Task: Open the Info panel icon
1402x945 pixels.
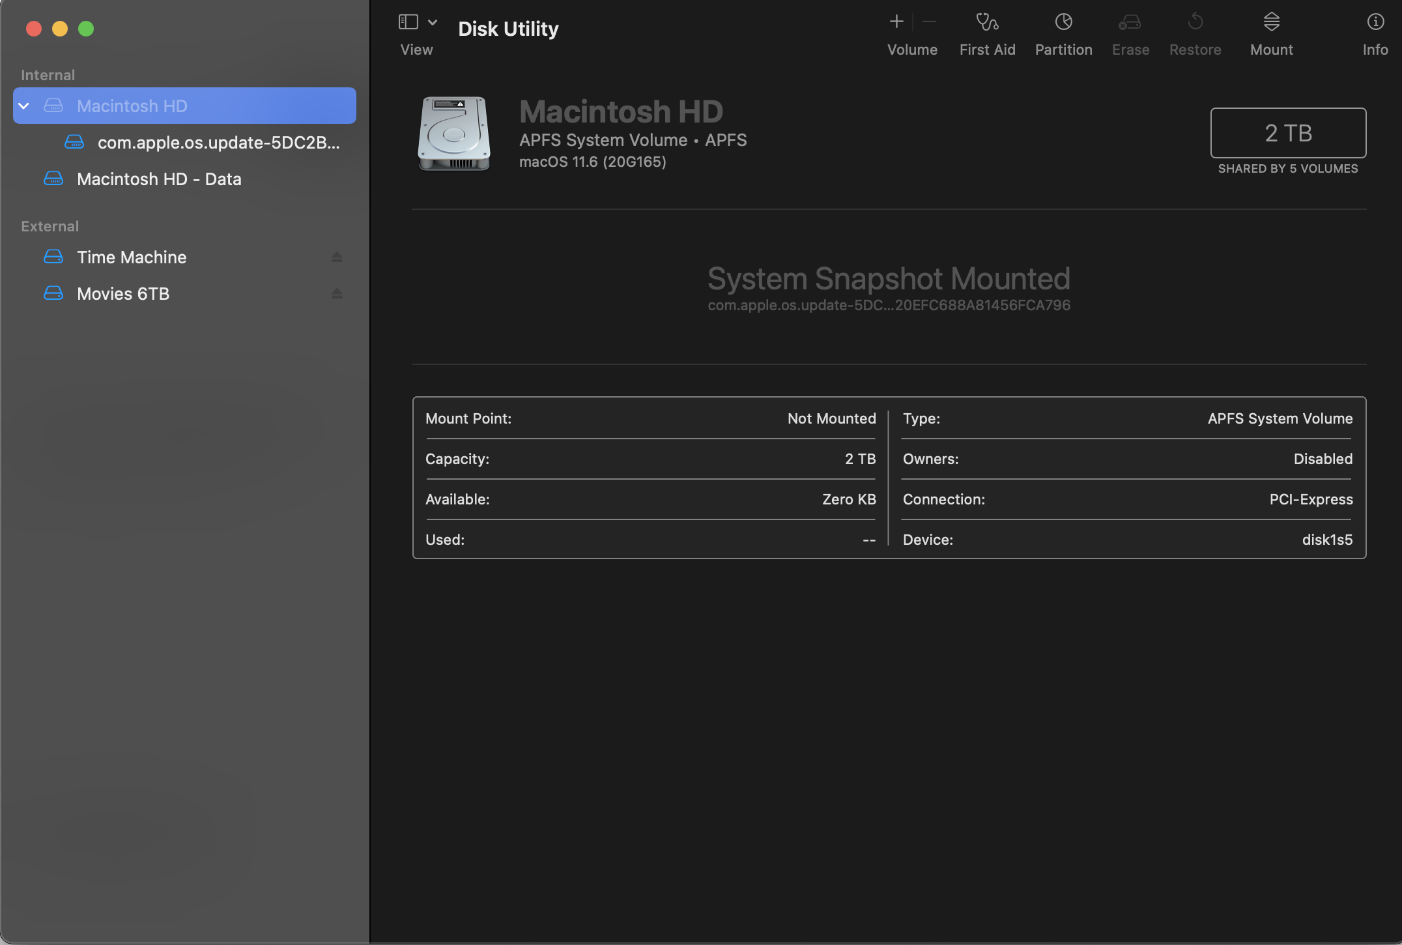Action: [1375, 23]
